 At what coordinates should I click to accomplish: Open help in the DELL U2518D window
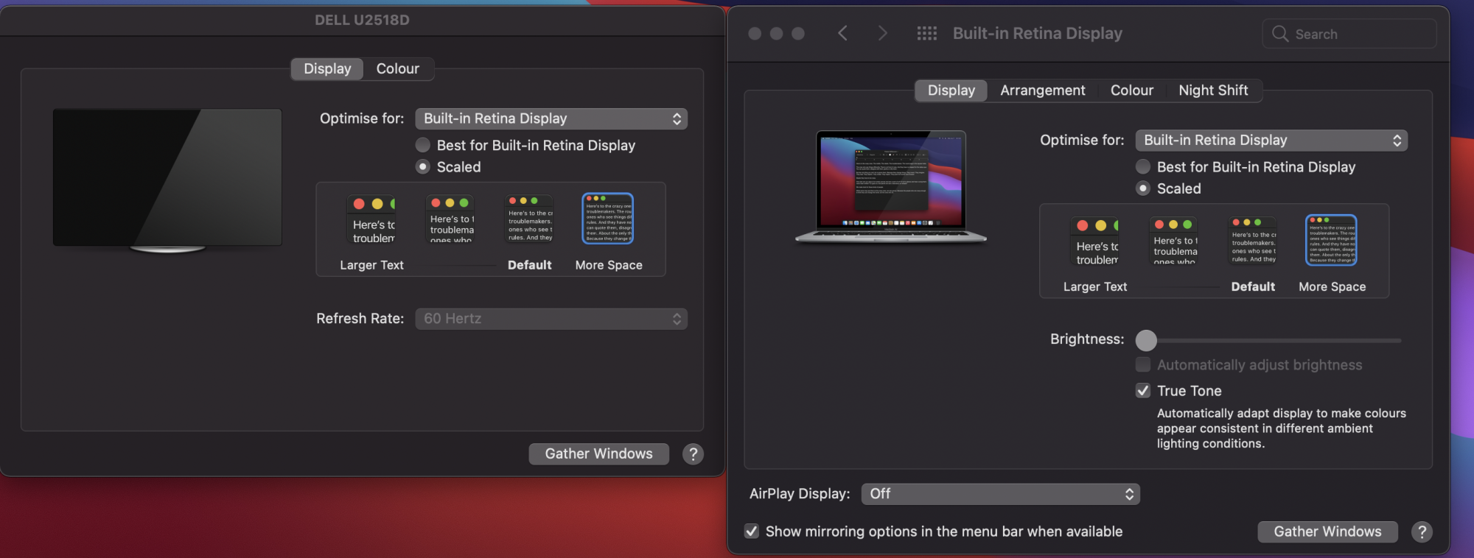(693, 454)
